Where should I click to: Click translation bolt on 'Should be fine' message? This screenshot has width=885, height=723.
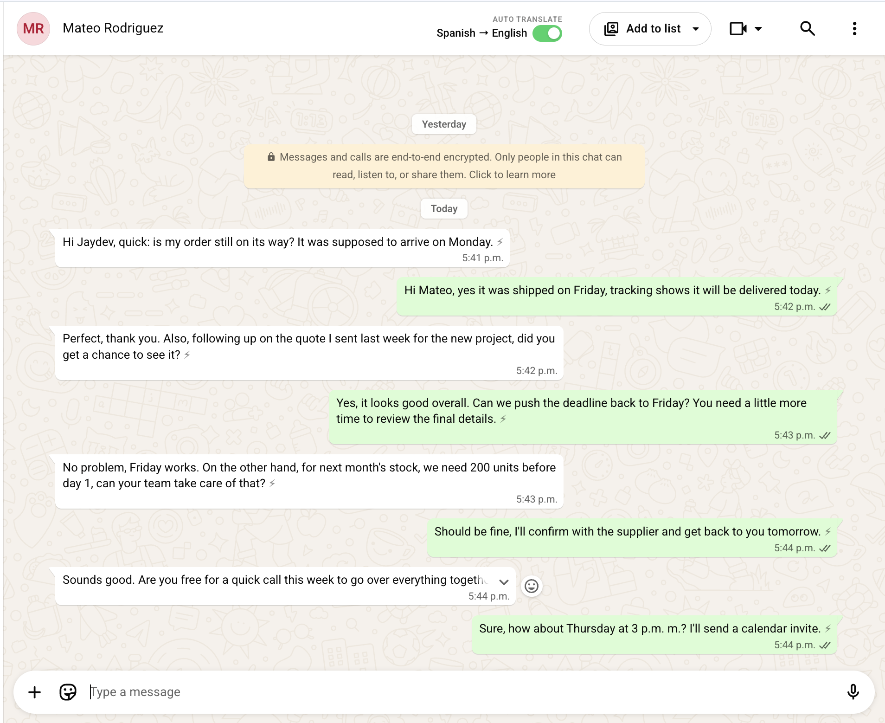point(828,532)
